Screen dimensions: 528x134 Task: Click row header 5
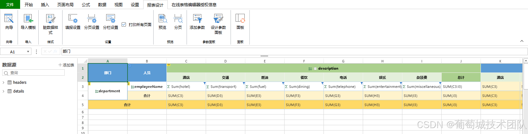[83, 105]
